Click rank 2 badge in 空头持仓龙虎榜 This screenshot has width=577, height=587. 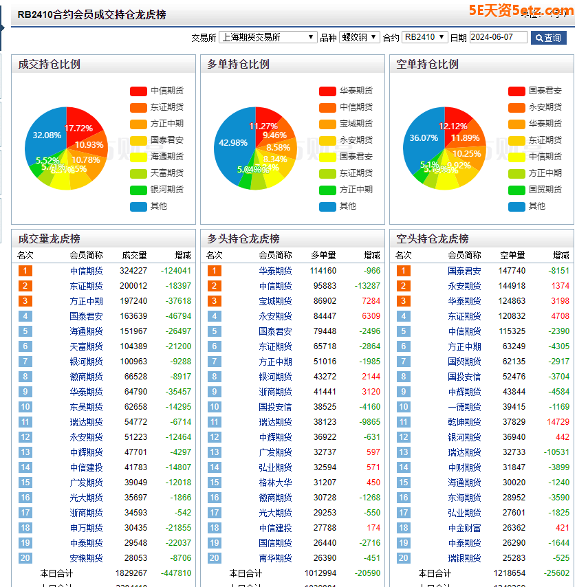404,286
